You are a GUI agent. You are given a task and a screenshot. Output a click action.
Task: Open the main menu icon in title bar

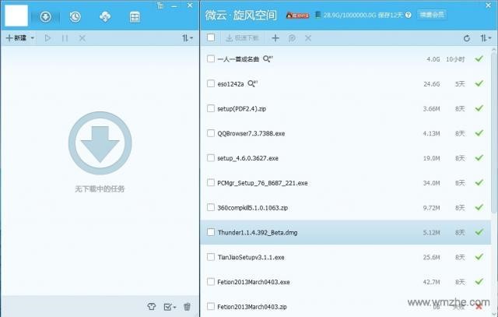(160, 5)
